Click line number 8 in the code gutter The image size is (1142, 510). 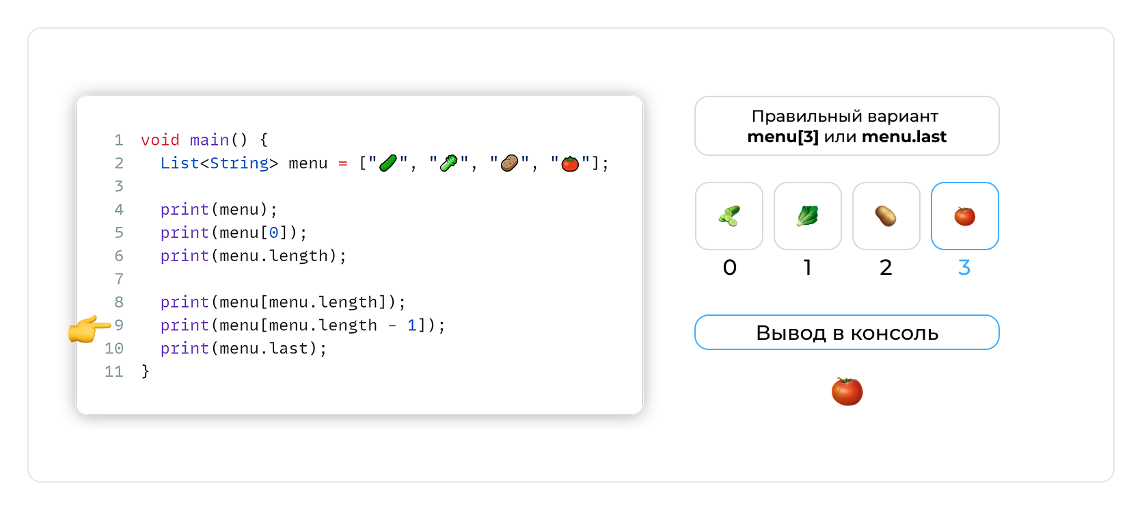[119, 302]
